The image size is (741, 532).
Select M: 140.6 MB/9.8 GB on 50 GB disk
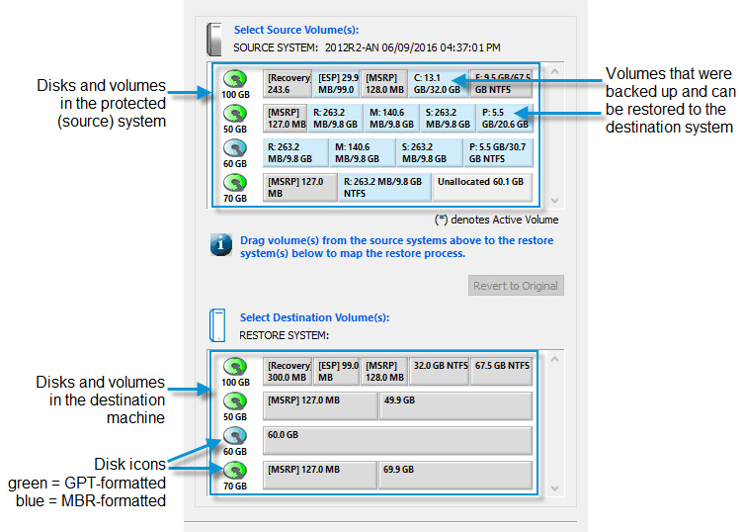(x=392, y=119)
